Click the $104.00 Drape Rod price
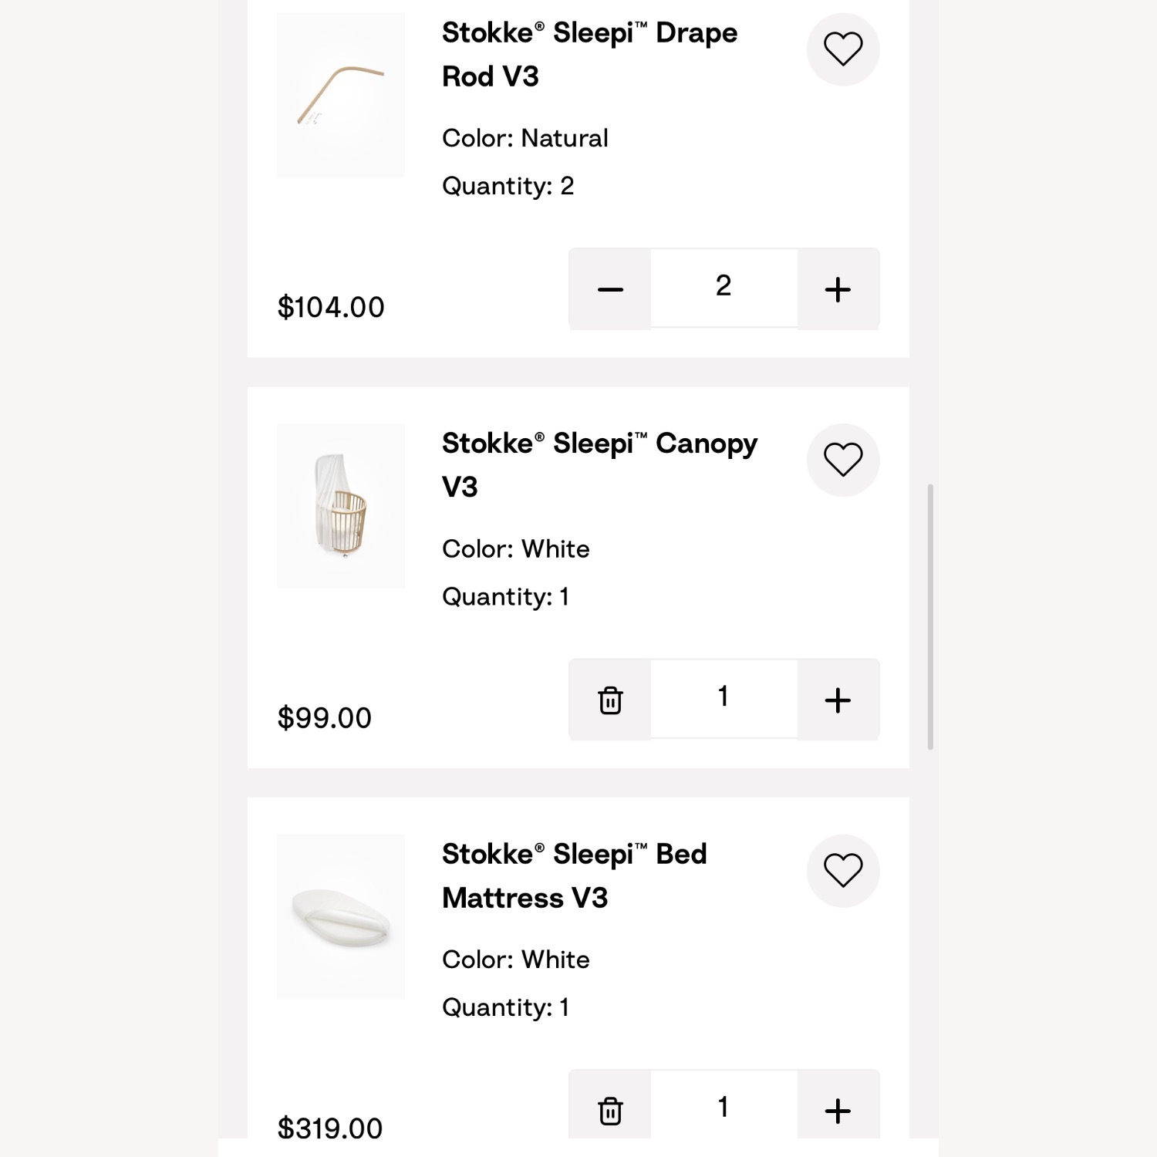1157x1157 pixels. tap(331, 307)
